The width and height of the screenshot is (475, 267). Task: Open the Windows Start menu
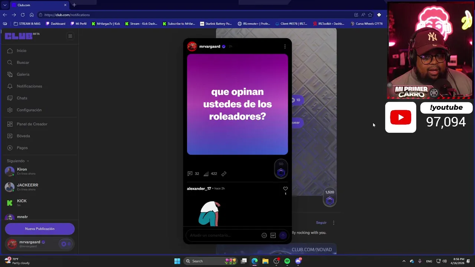coord(177,261)
